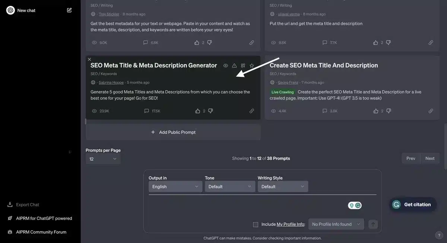This screenshot has height=243, width=447.
Task: Click views eye icon showing 4.4K
Action: tap(273, 111)
